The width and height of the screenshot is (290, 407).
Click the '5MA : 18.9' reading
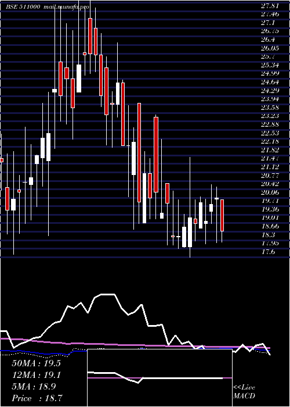(34, 387)
